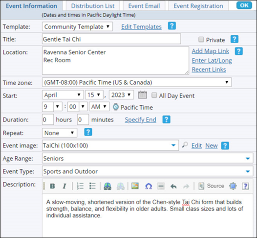Expand the Time zone dropdown

pyautogui.click(x=137, y=82)
